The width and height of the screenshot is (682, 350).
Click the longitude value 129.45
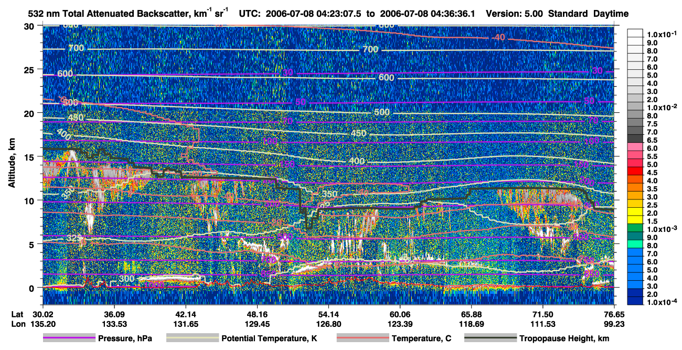tap(256, 324)
